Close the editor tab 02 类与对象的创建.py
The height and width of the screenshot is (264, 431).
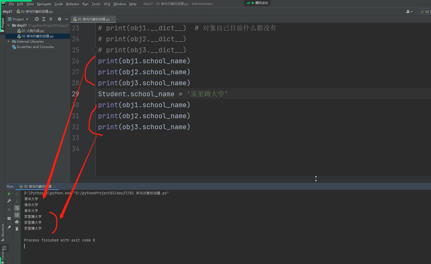113,19
